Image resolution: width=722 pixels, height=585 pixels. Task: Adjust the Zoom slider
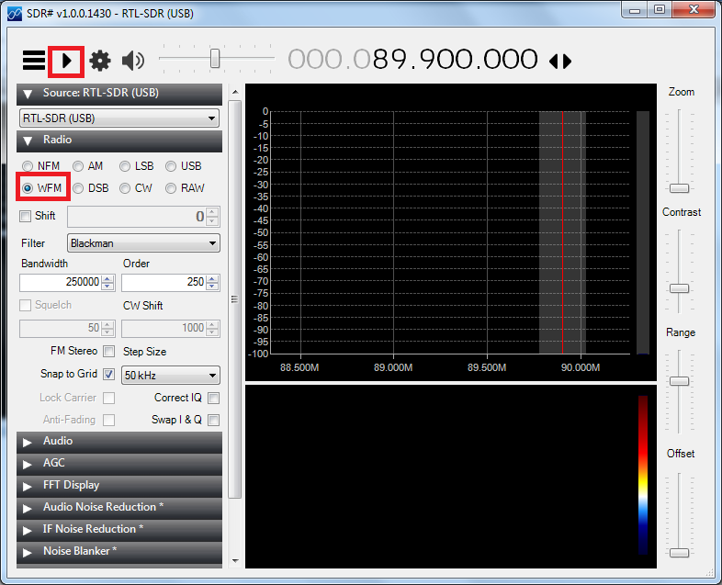coord(679,188)
